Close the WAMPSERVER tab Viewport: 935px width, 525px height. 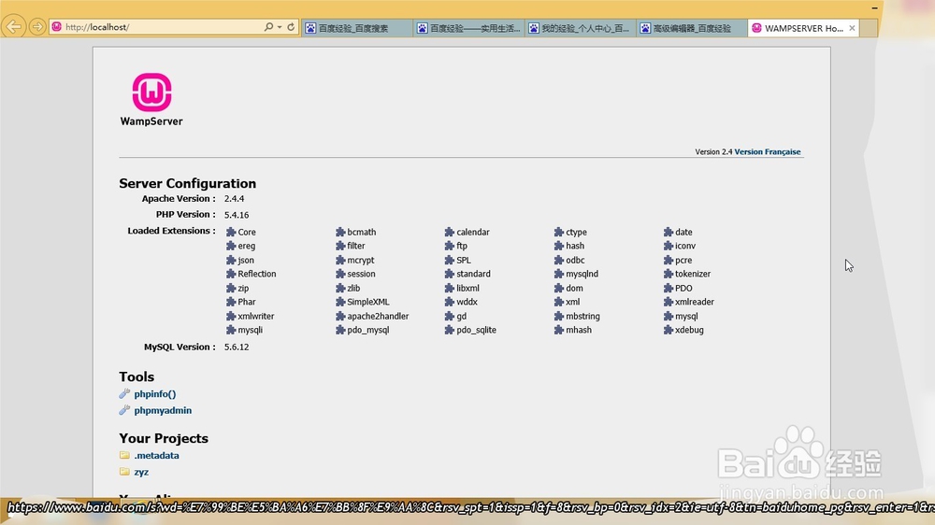pyautogui.click(x=852, y=28)
